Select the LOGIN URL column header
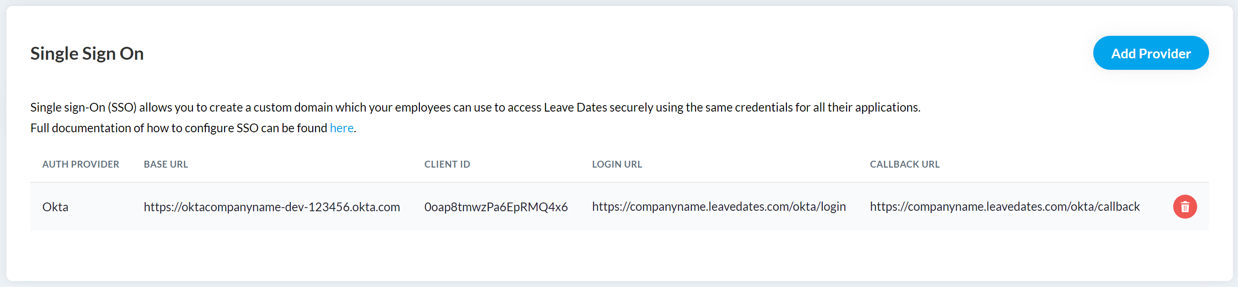This screenshot has width=1238, height=287. 616,164
